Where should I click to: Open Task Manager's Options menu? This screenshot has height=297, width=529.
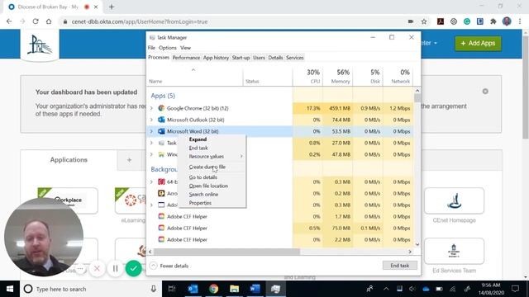(168, 48)
